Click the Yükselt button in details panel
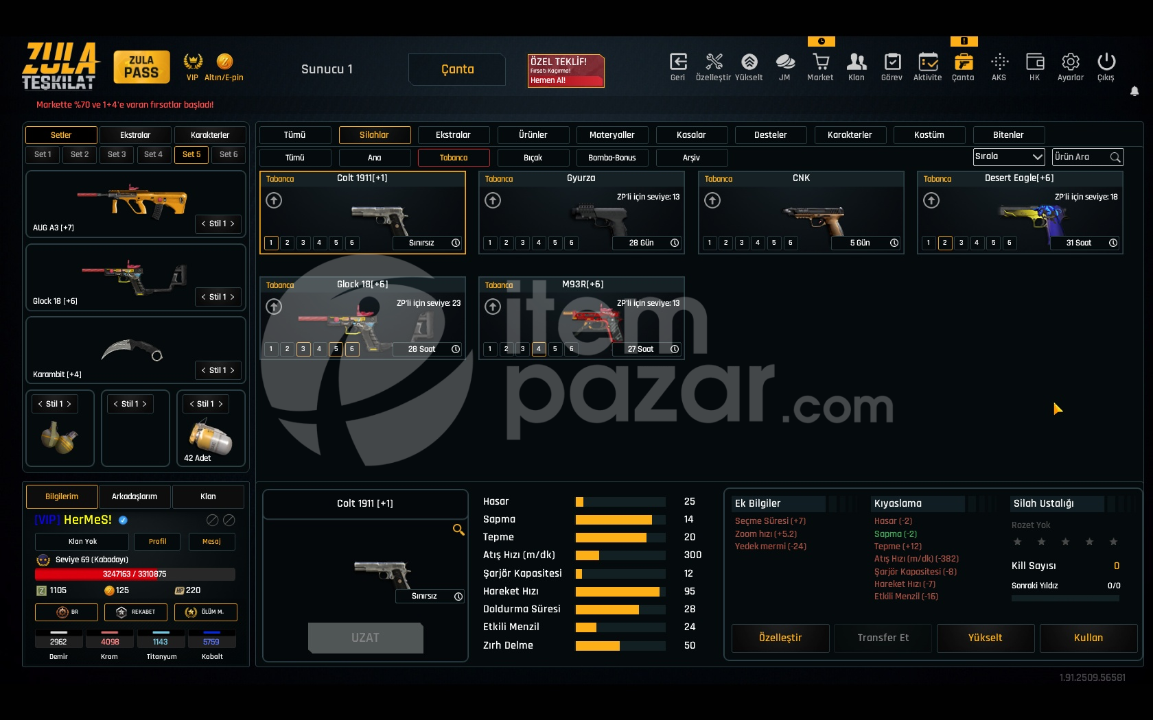Image resolution: width=1153 pixels, height=720 pixels. pyautogui.click(x=986, y=638)
